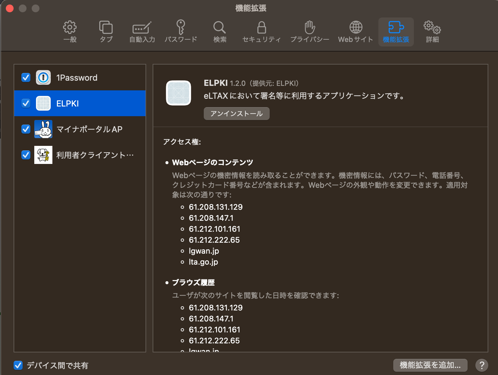Open the パスワード (Passwords) key icon pane
Viewport: 498px width, 375px height.
point(181,32)
